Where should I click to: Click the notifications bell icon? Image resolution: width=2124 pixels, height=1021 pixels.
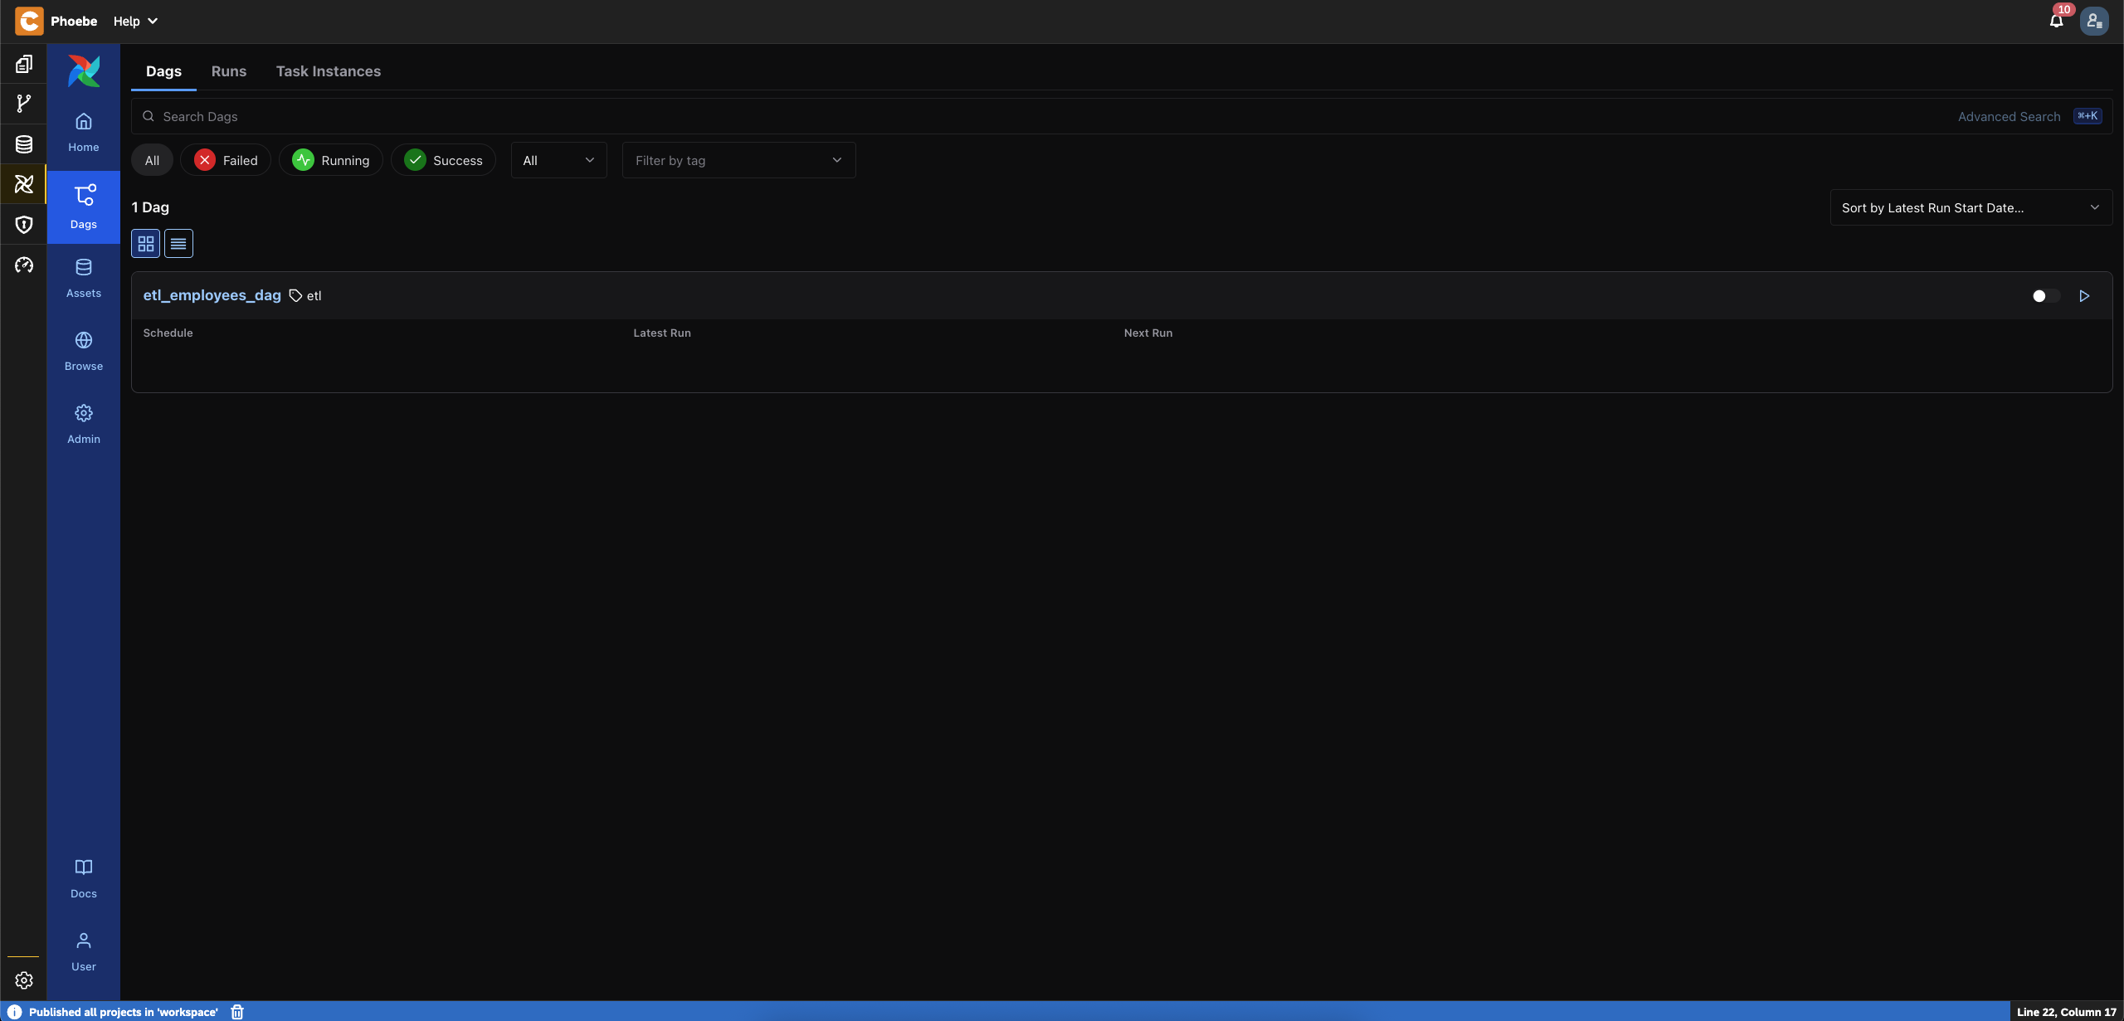pos(2056,22)
